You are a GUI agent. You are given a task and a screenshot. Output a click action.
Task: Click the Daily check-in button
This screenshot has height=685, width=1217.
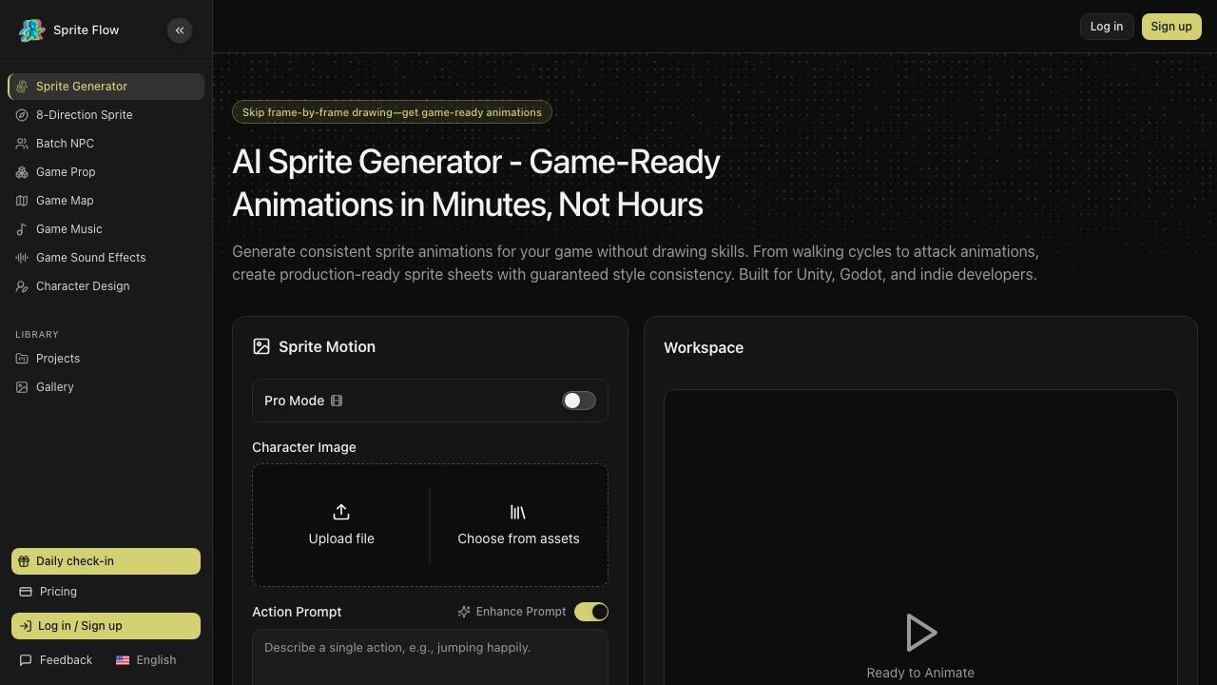pyautogui.click(x=106, y=561)
